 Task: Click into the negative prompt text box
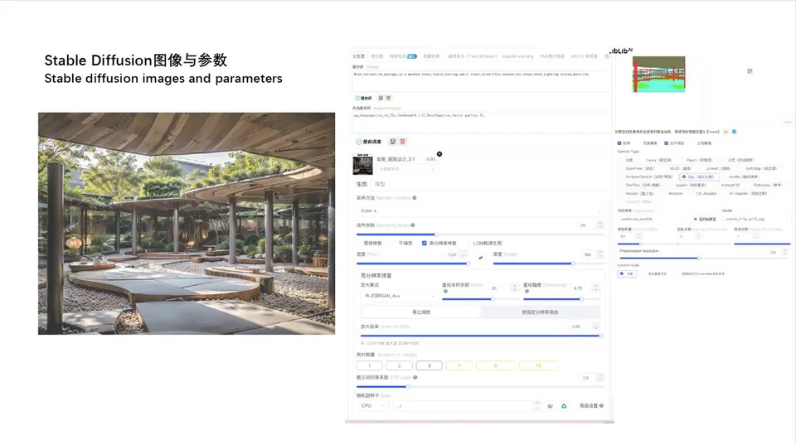click(x=480, y=122)
